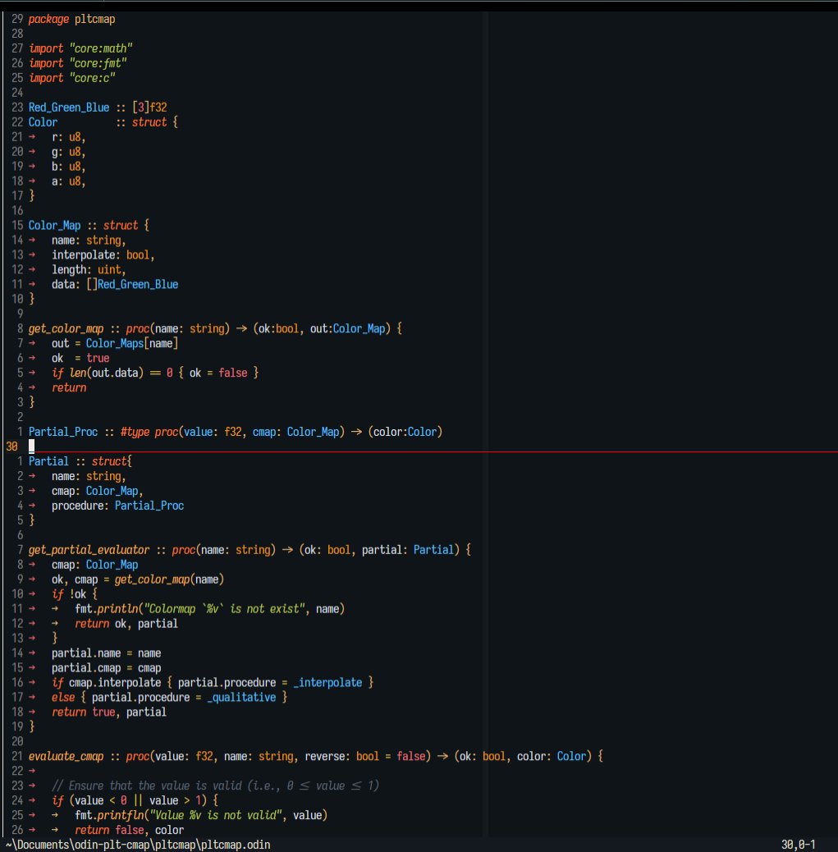Image resolution: width=838 pixels, height=852 pixels.
Task: Select the import "core:math" statement
Action: pos(80,48)
